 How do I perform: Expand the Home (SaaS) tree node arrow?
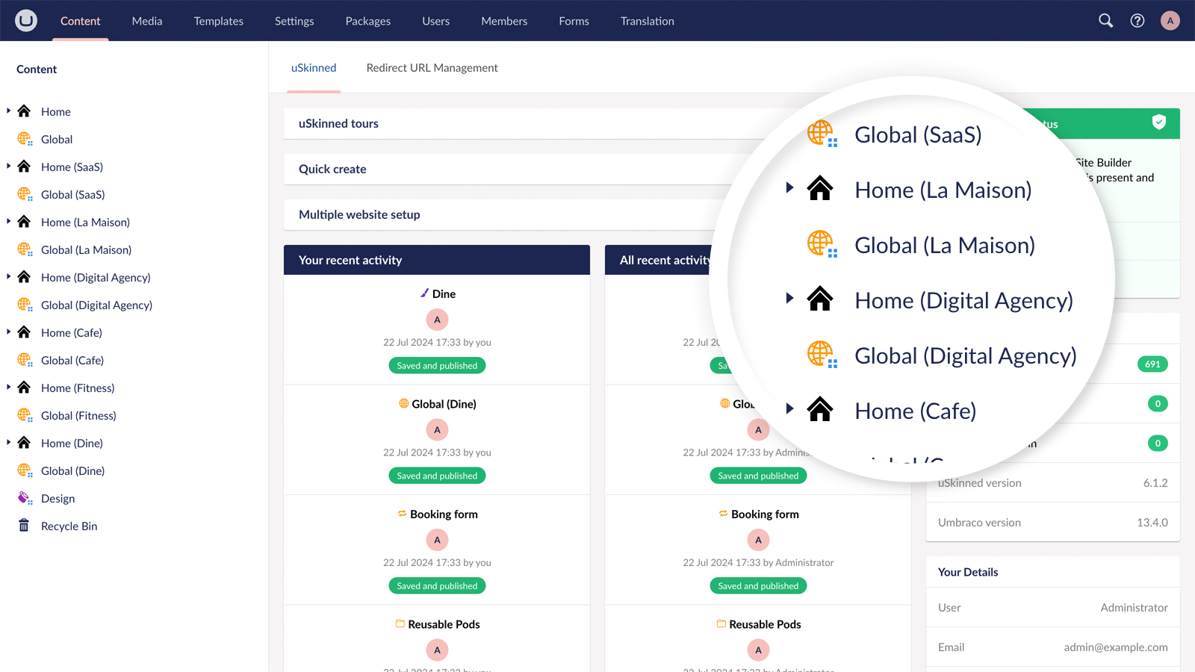click(x=8, y=166)
